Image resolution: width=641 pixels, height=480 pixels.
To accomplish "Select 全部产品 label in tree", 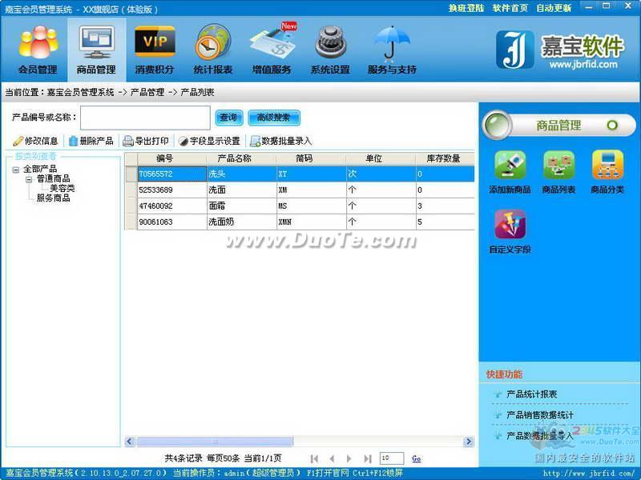I will pos(39,169).
